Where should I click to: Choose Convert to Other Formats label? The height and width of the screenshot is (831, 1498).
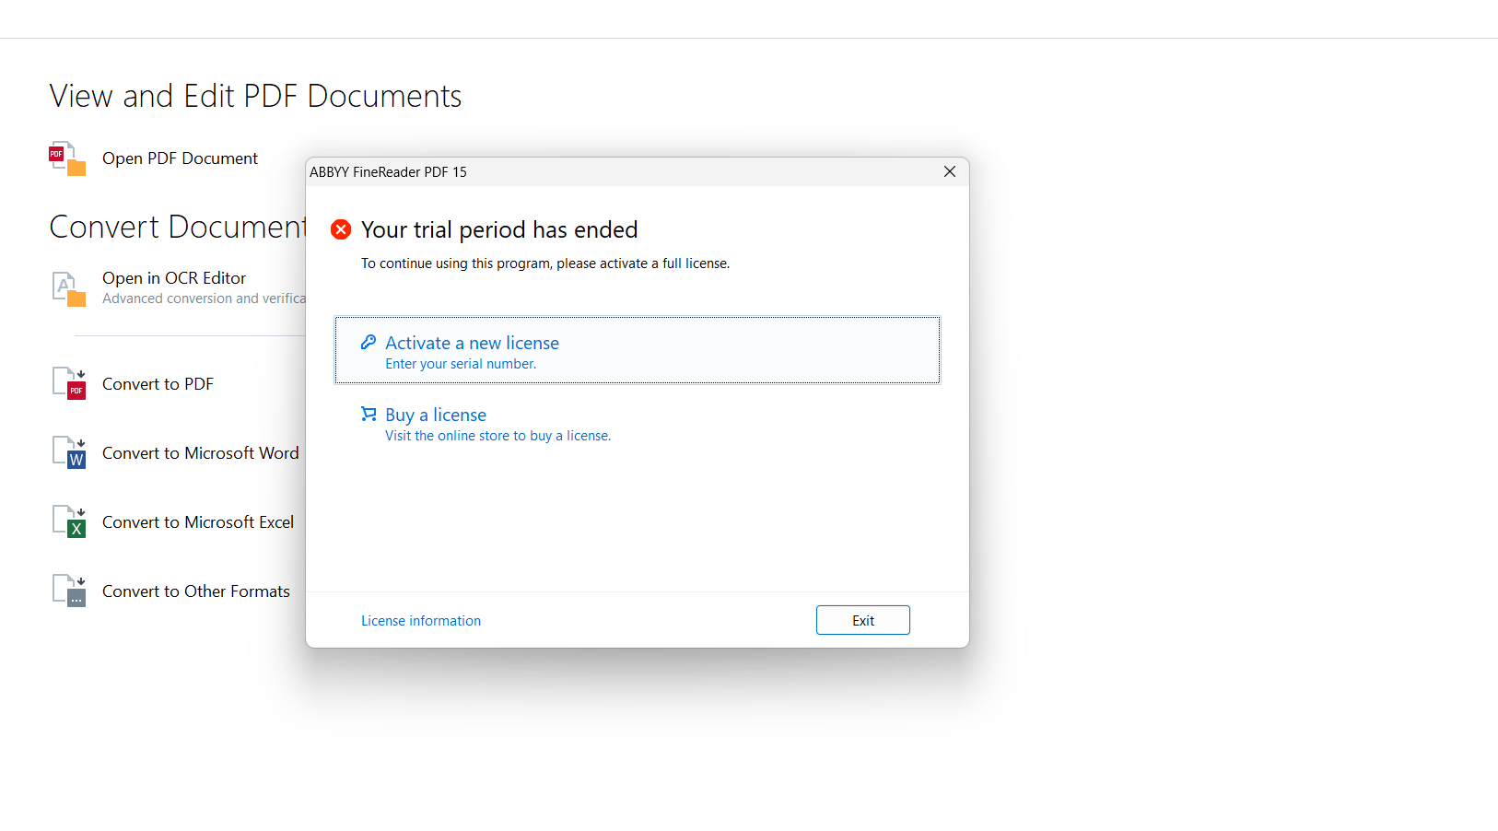click(x=196, y=591)
